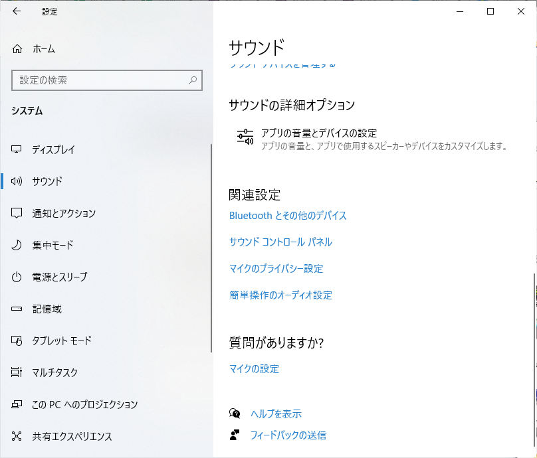Maximize the 設定 window
This screenshot has width=537, height=458.
coord(490,11)
